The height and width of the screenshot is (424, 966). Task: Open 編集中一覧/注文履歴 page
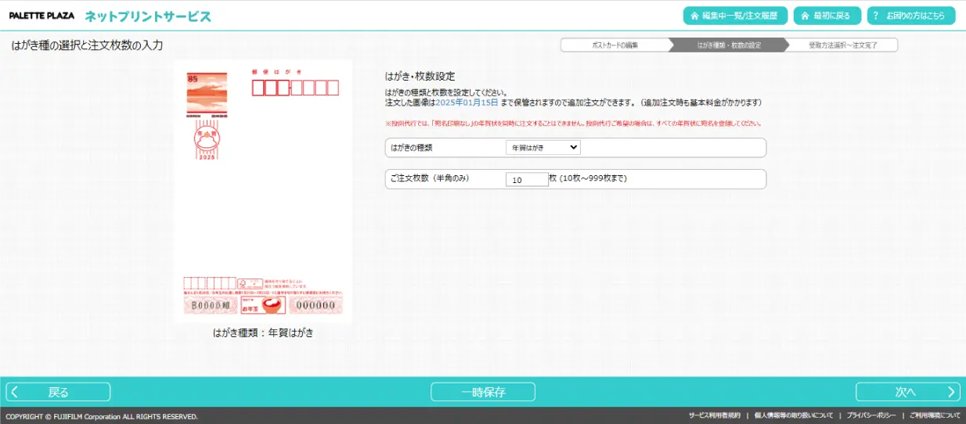coord(735,16)
